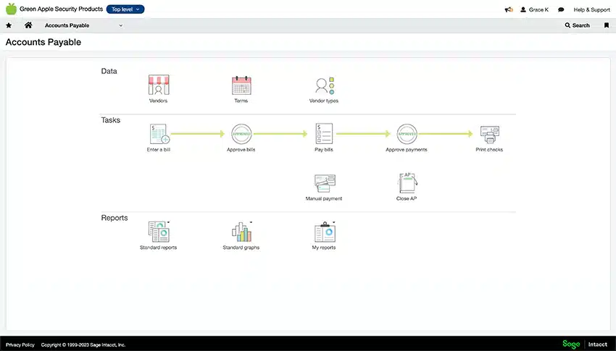The image size is (616, 351).
Task: Open the Manual payment icon
Action: pos(325,183)
